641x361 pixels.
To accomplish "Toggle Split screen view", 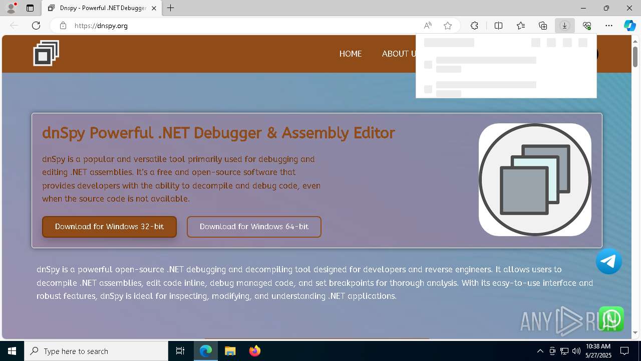I will click(x=499, y=26).
